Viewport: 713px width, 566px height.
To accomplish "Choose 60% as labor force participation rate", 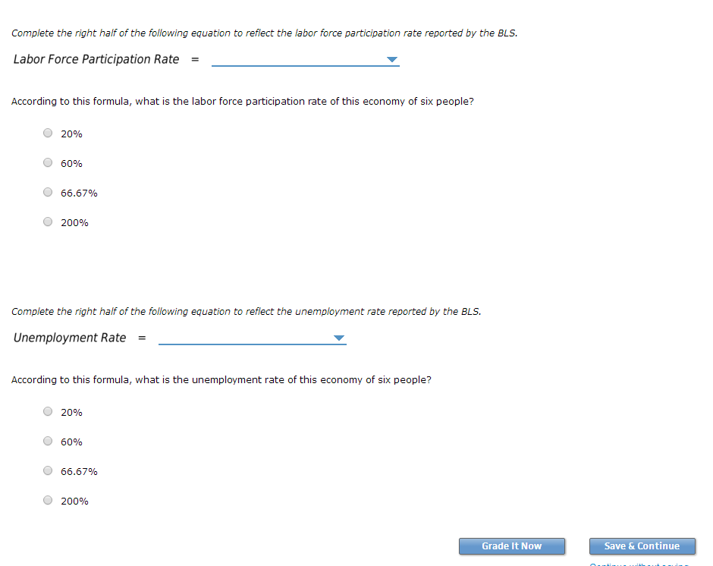I will tap(48, 162).
